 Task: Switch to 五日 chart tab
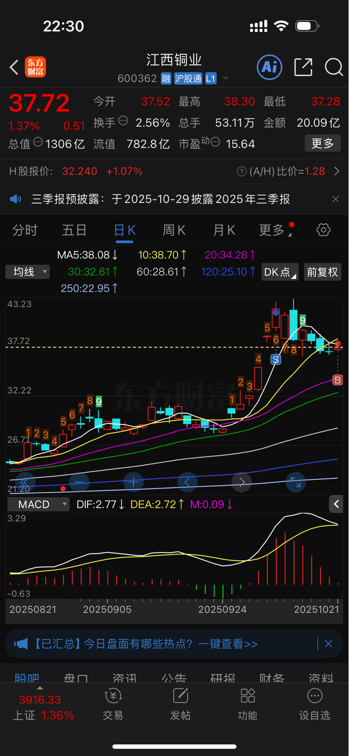pos(74,230)
